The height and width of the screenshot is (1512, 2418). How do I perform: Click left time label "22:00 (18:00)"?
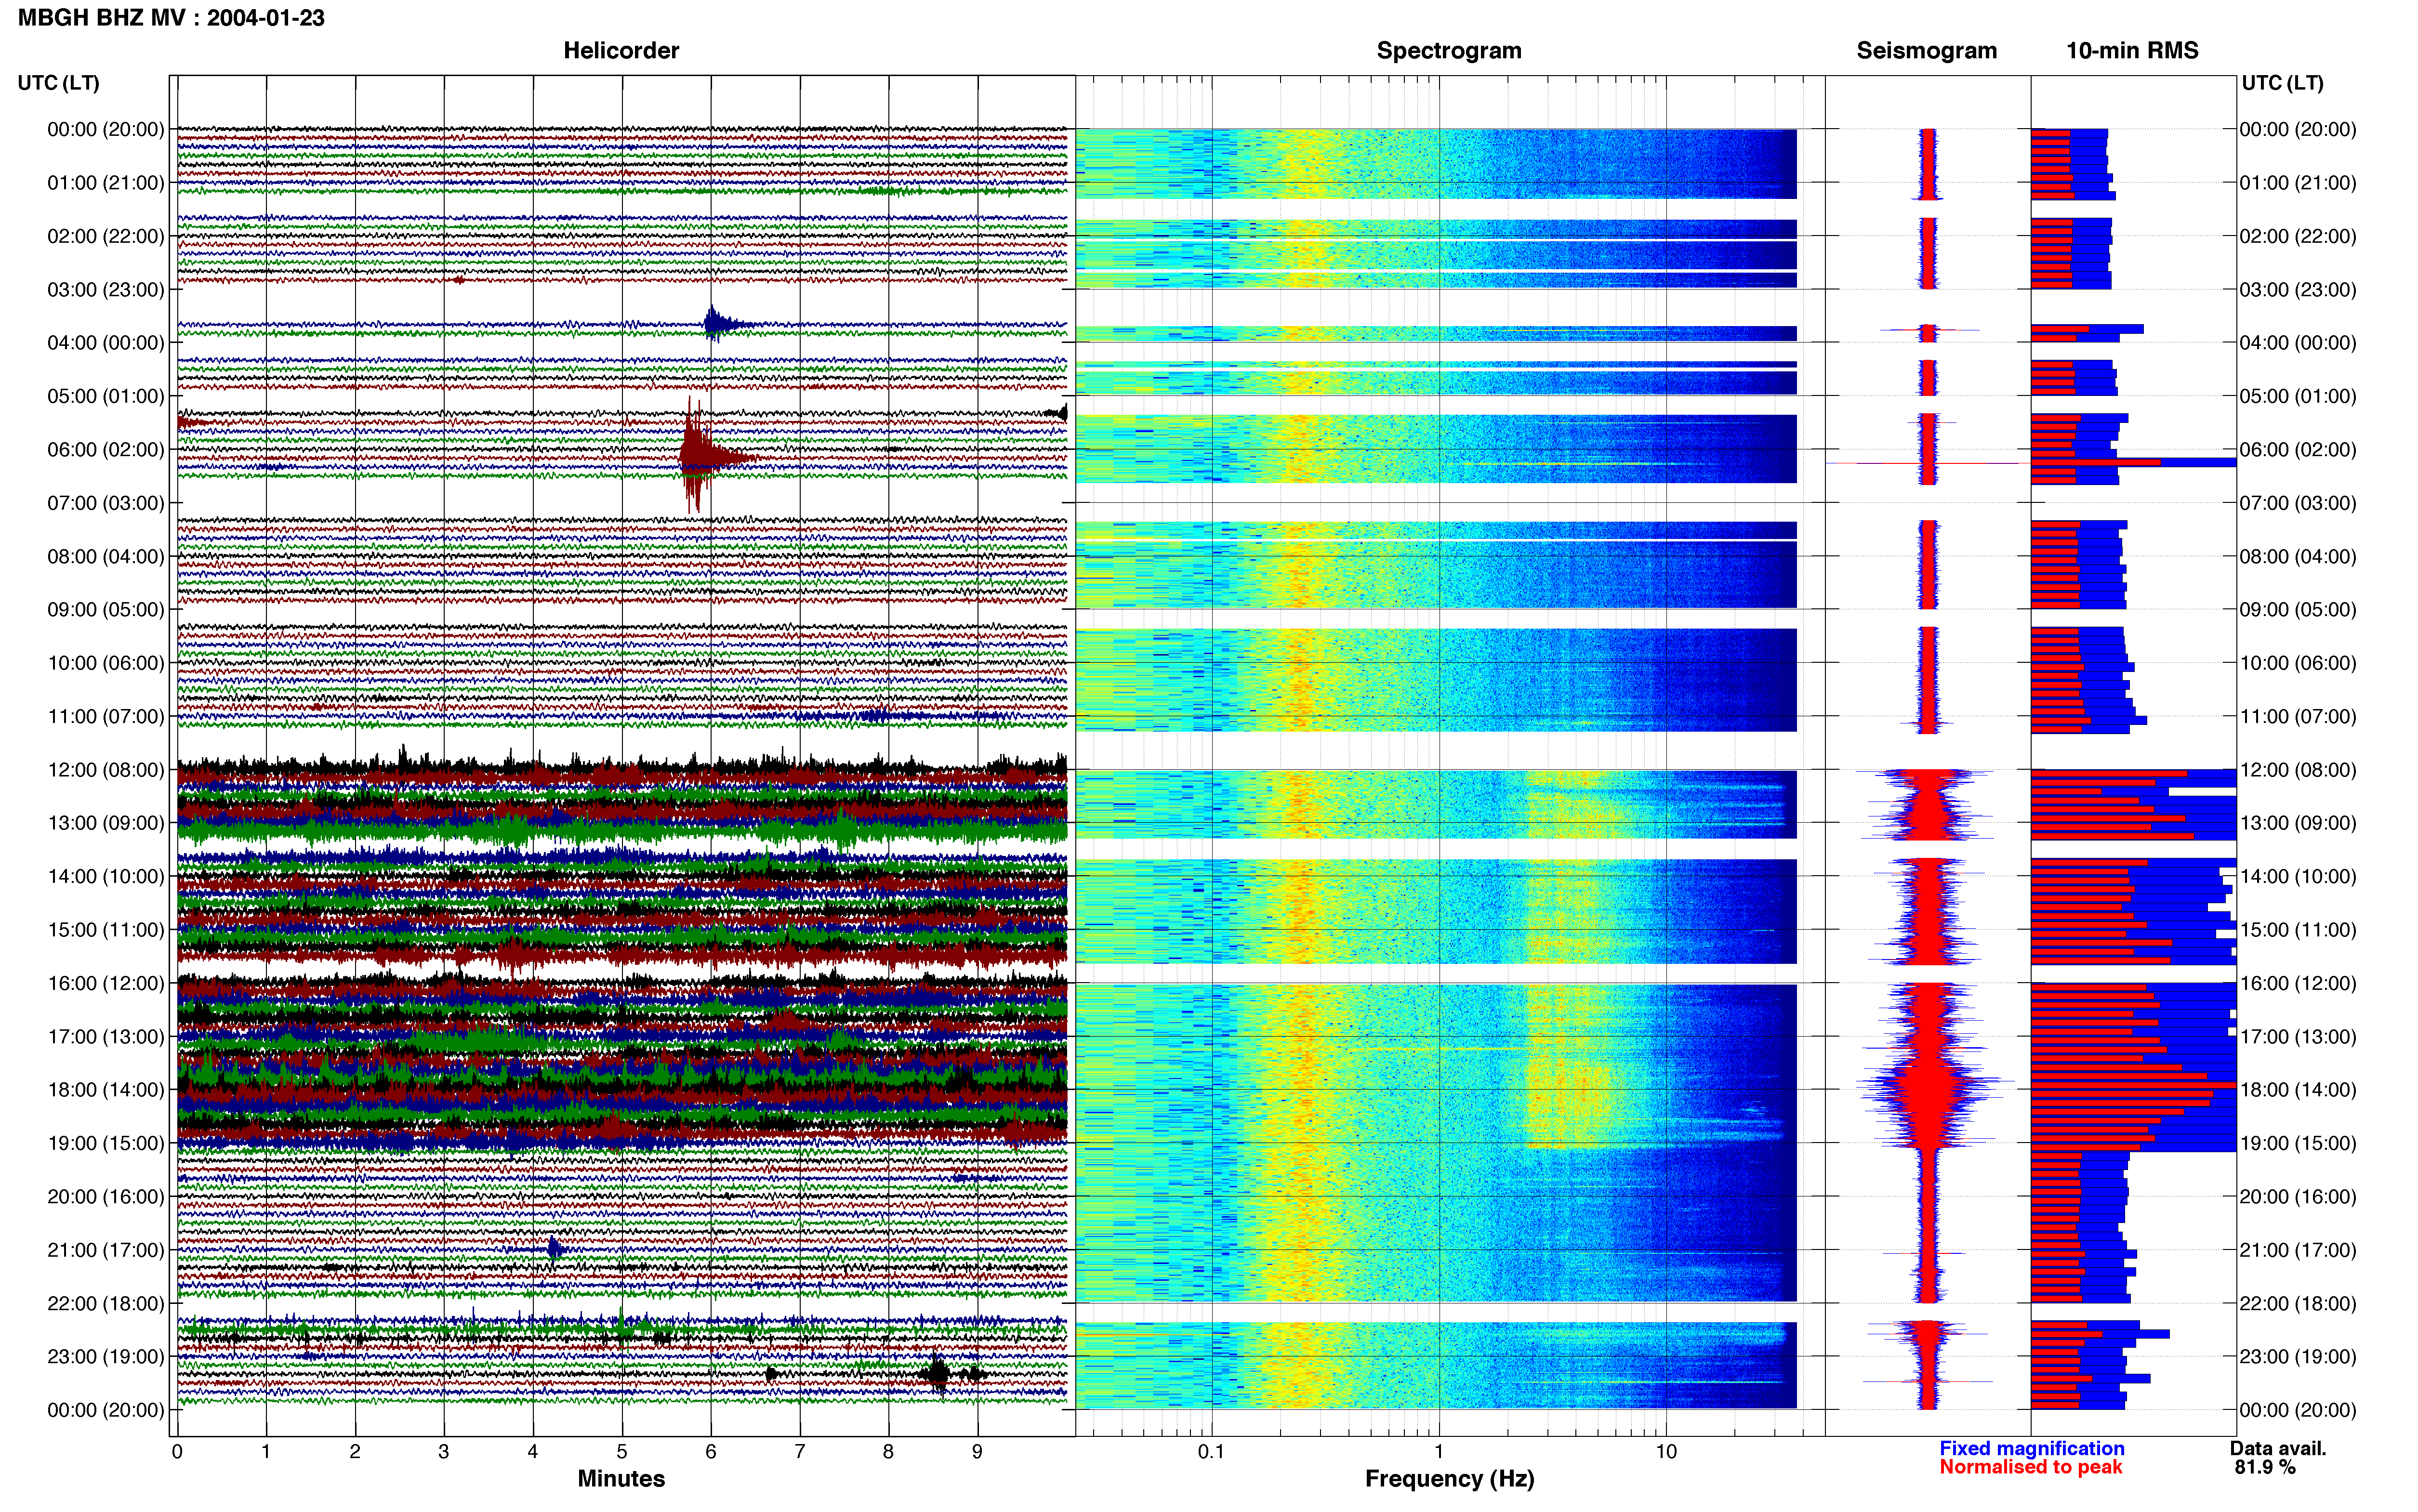click(106, 1303)
